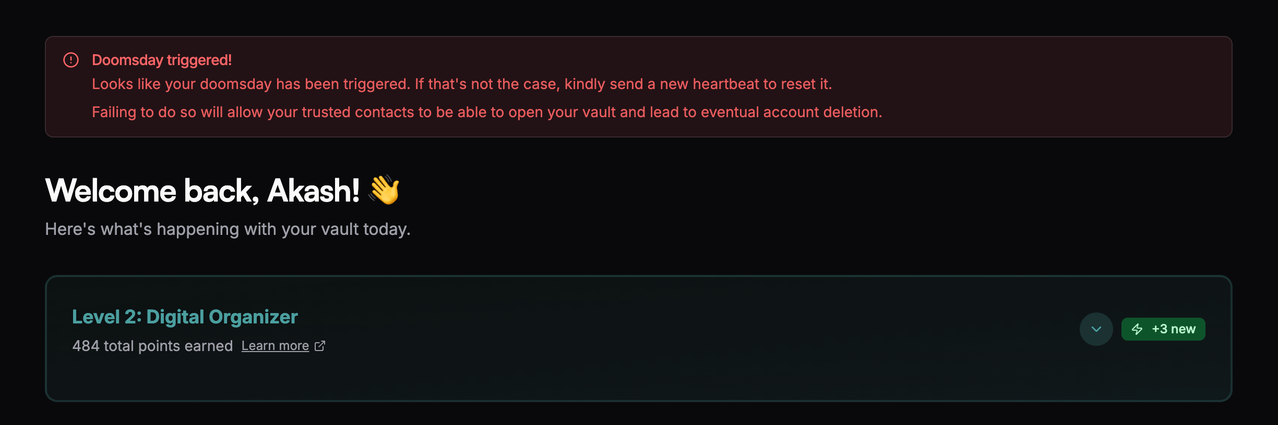Click the "Welcome back, Akash!" heading

202,190
